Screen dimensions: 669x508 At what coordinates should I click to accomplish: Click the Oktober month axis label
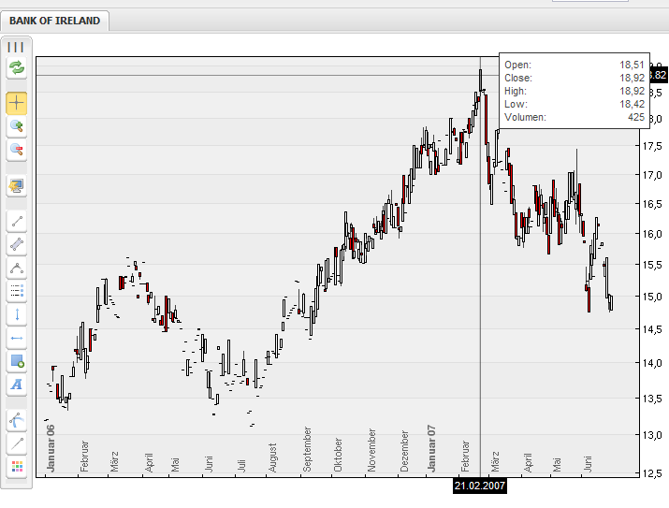(338, 455)
